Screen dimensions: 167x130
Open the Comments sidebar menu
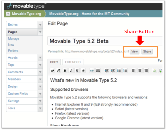22,72
